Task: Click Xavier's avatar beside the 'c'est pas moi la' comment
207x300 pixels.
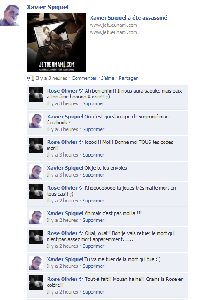Action: pos(36,217)
